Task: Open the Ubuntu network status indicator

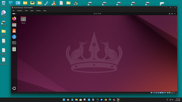Action: click(x=169, y=14)
